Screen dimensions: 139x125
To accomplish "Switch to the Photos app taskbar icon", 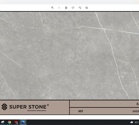I will [23, 122].
